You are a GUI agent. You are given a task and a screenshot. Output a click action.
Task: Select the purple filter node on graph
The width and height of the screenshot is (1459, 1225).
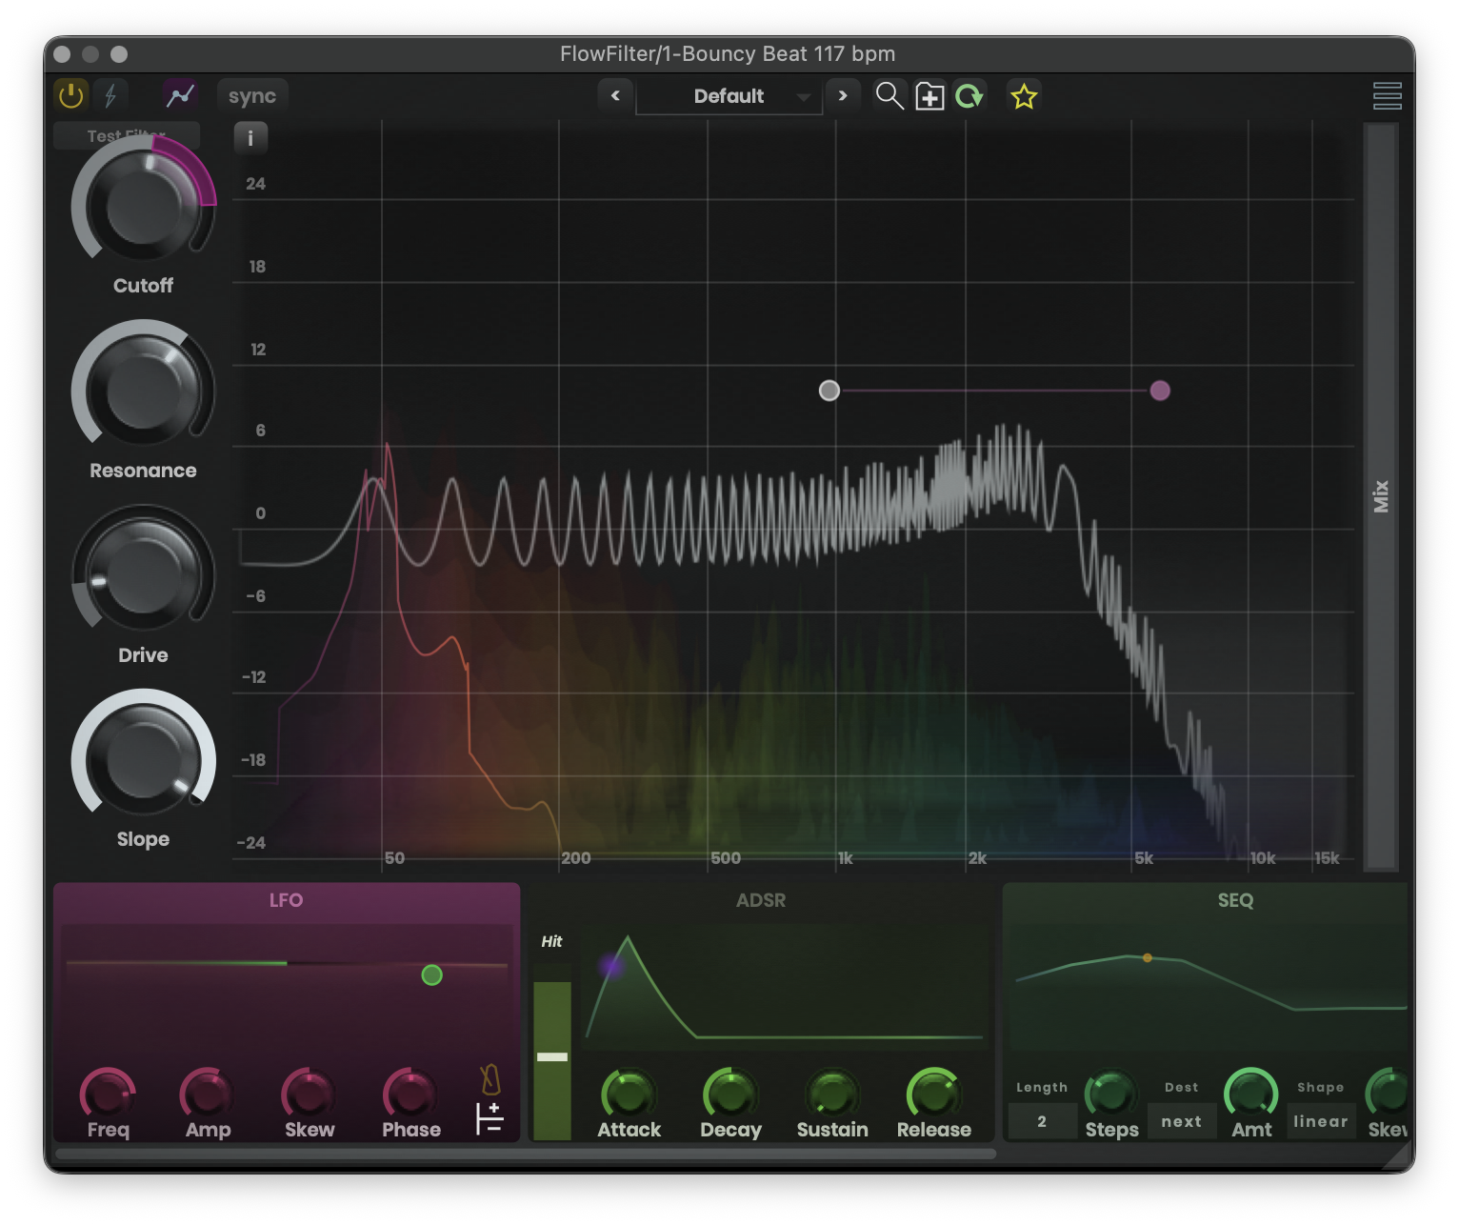[1160, 391]
